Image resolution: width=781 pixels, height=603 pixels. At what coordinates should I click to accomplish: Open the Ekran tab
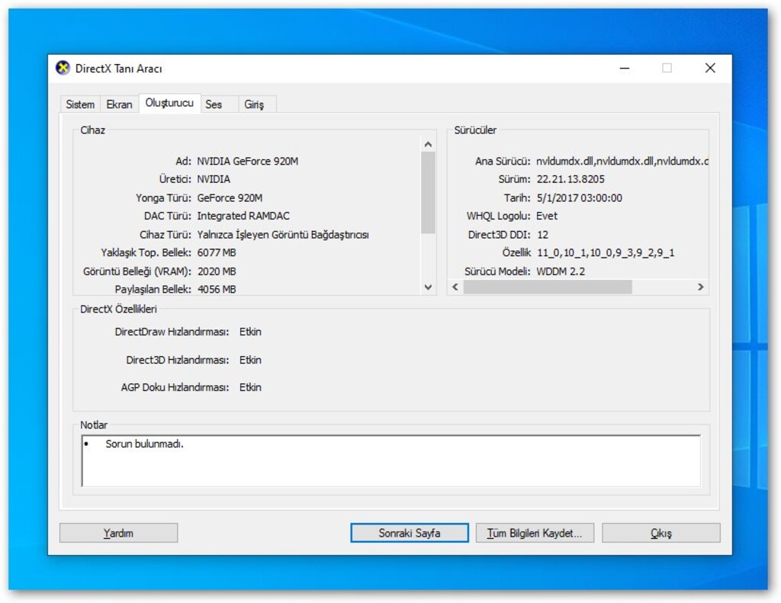120,104
